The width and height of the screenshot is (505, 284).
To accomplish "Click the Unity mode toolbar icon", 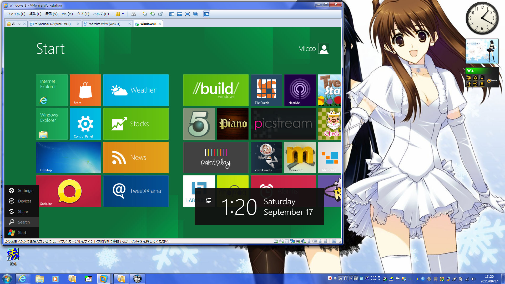I will [195, 14].
